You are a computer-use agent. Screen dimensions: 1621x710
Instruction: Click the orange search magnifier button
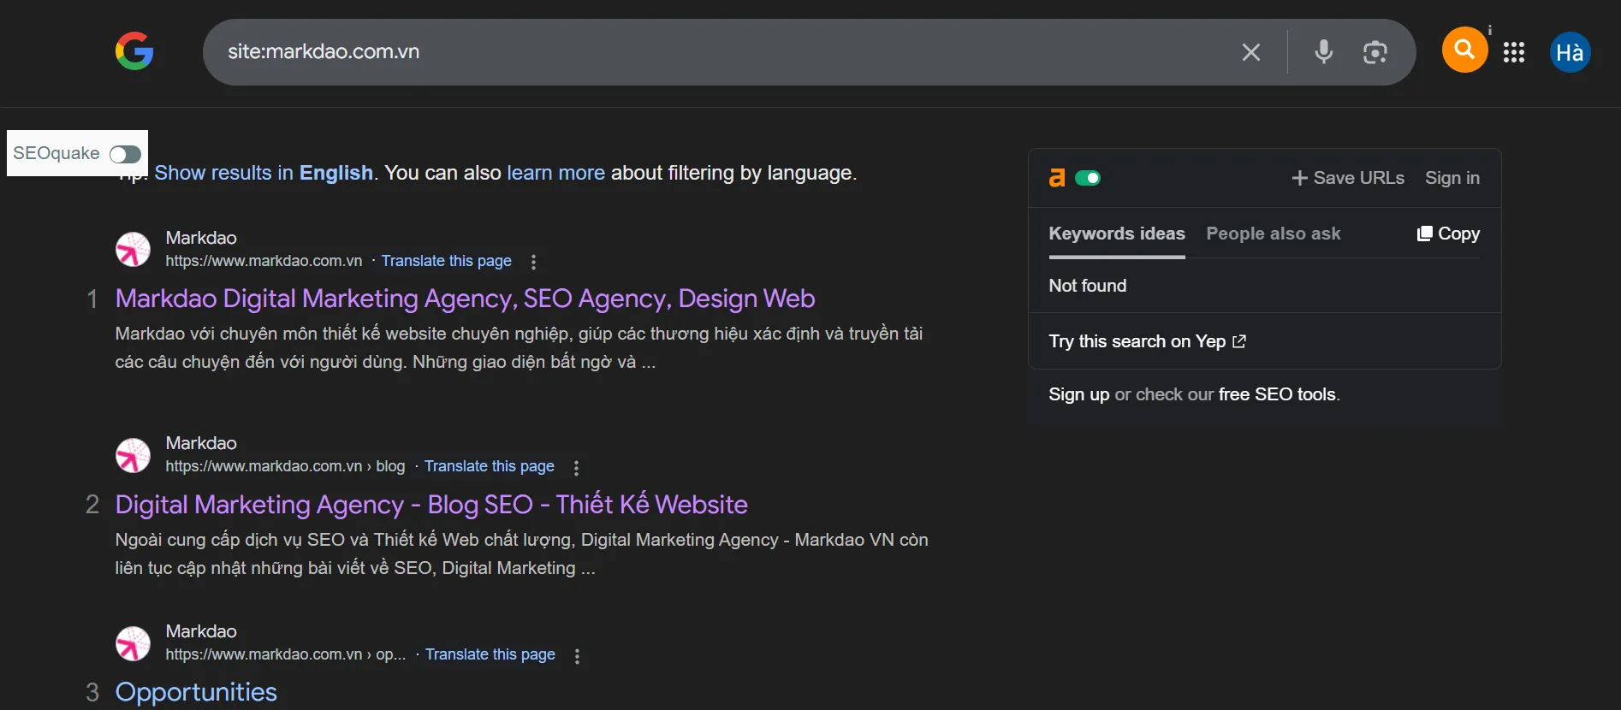pos(1464,50)
